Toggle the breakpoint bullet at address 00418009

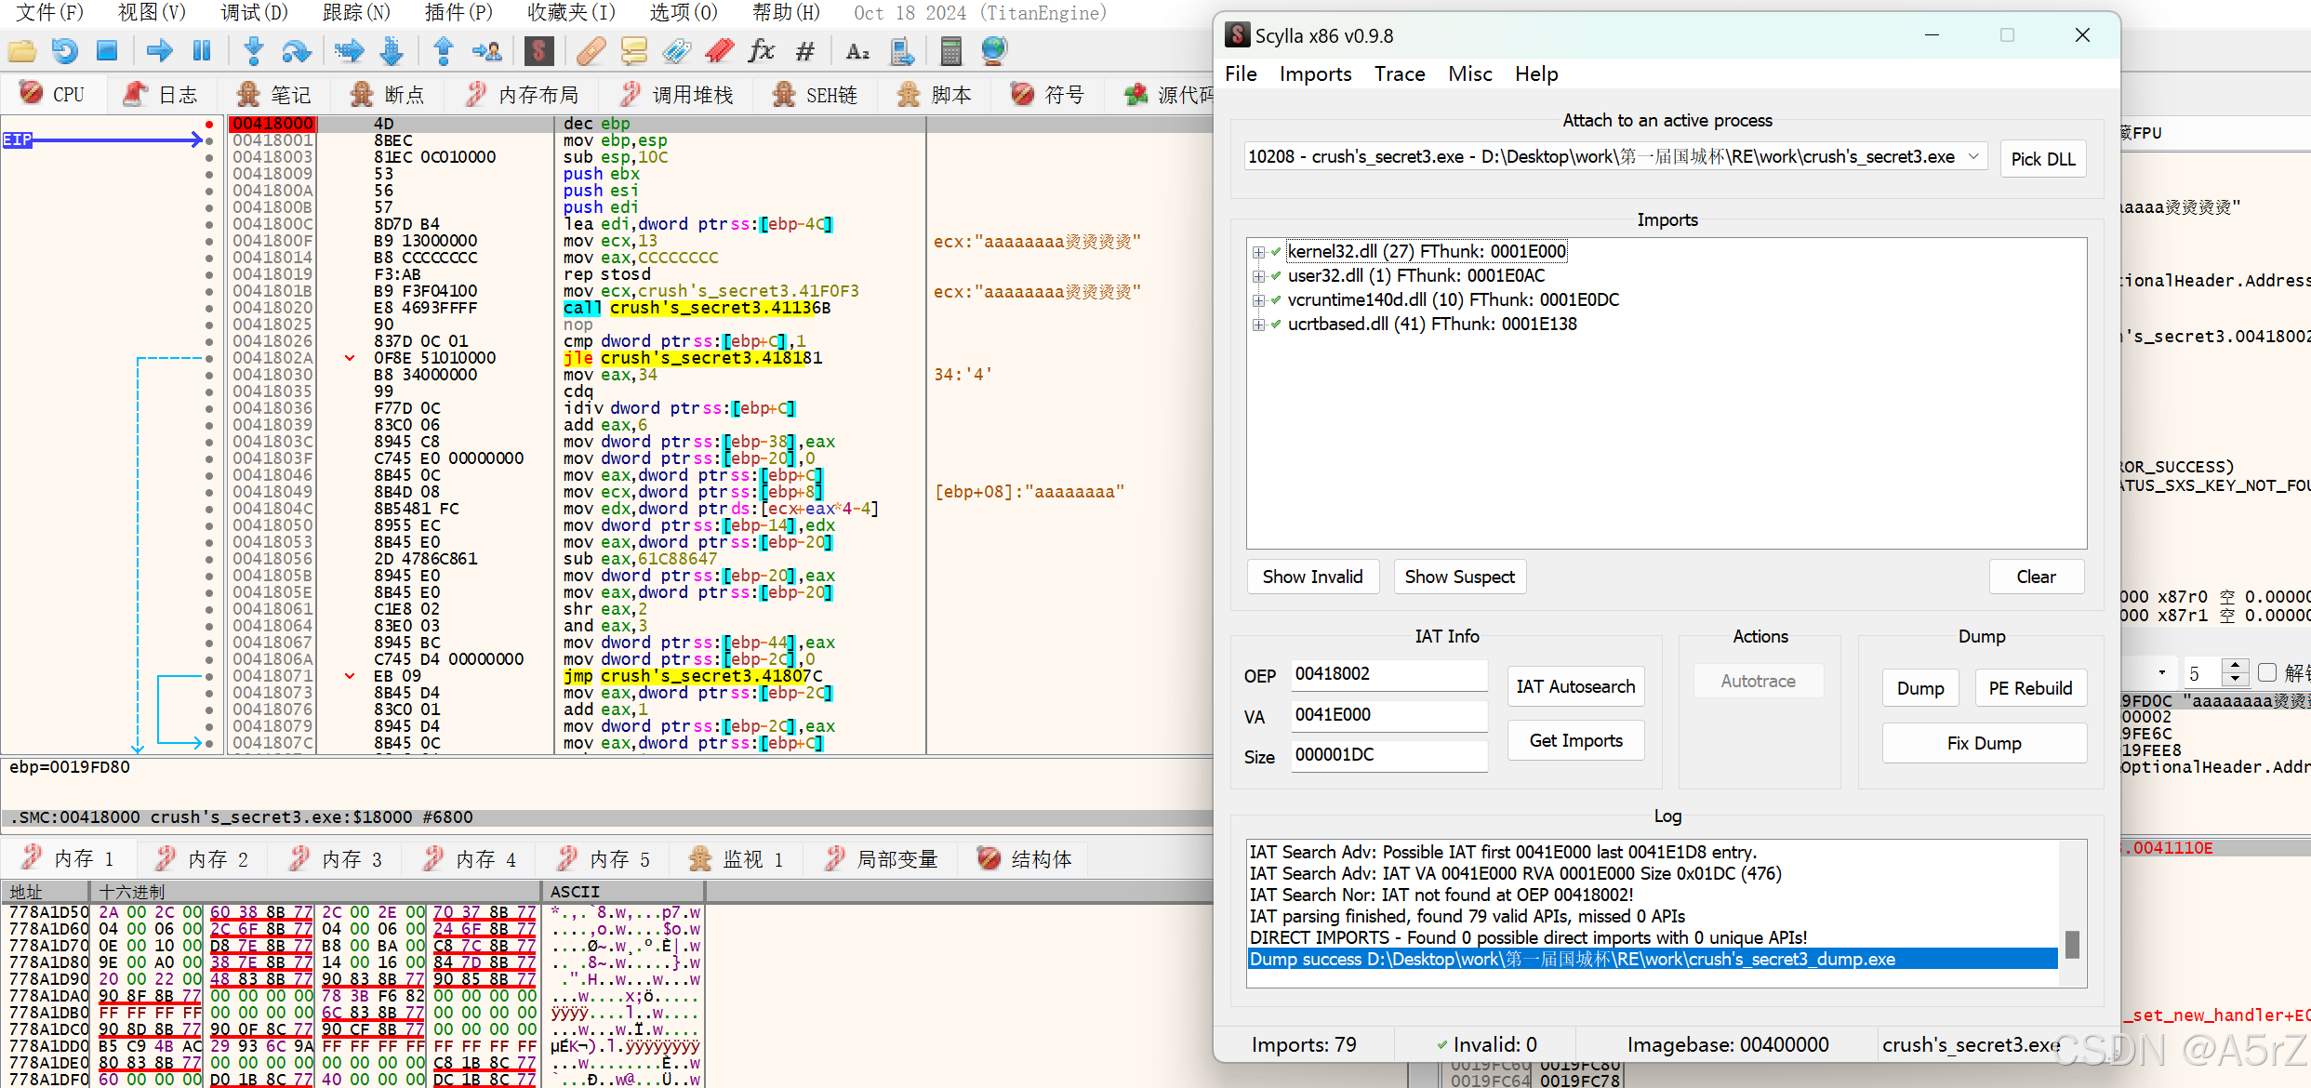coord(209,174)
